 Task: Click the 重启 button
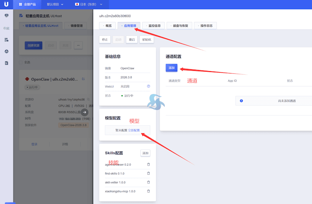pyautogui.click(x=132, y=40)
